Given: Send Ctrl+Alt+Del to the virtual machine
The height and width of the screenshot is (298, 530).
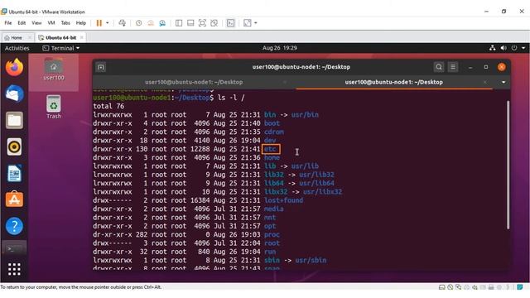Looking at the screenshot, I should click(123, 23).
